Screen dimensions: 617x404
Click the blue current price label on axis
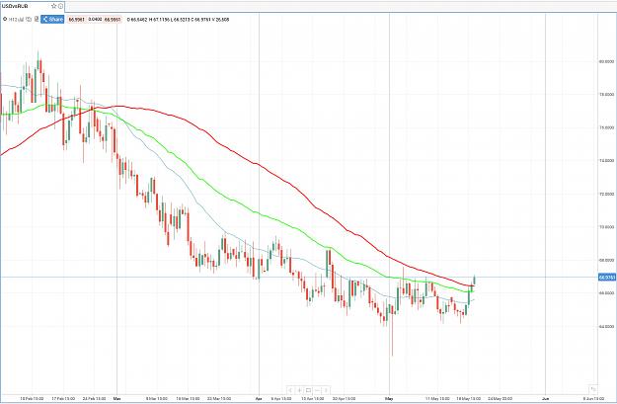point(607,278)
